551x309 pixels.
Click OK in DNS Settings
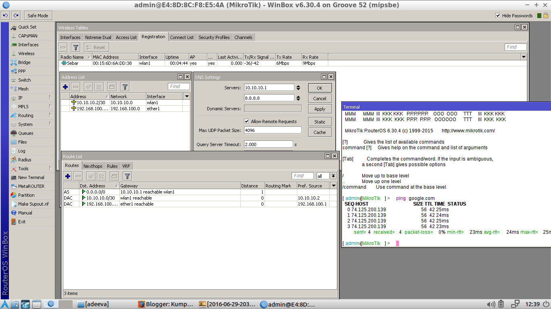[320, 88]
